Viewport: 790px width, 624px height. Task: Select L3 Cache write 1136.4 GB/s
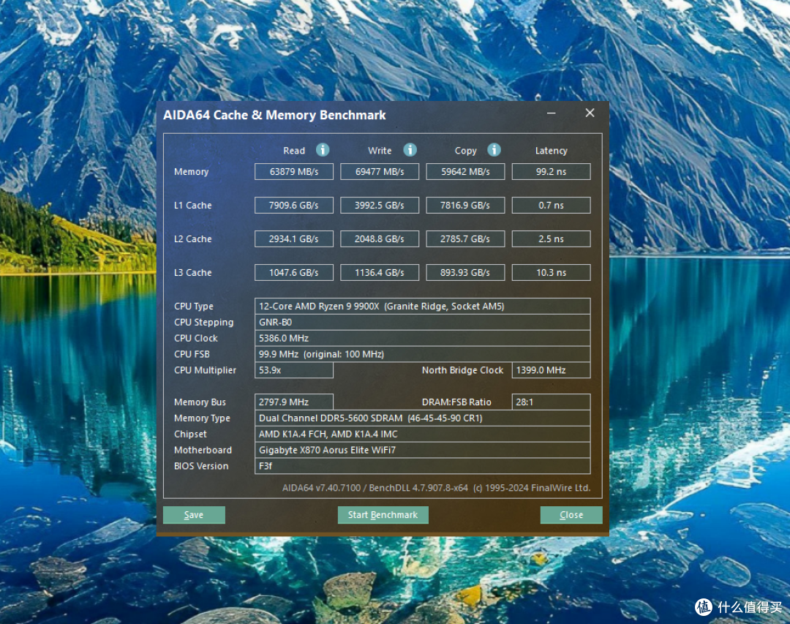(380, 272)
